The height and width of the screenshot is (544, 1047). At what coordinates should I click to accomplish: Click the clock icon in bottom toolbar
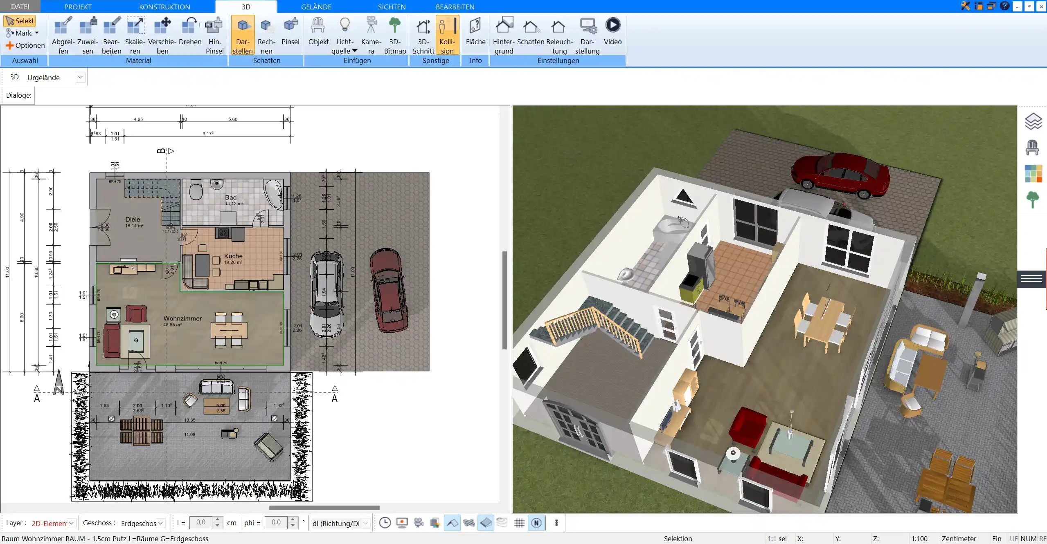tap(385, 523)
